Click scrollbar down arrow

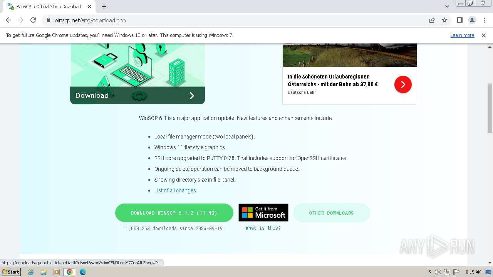pos(490,263)
